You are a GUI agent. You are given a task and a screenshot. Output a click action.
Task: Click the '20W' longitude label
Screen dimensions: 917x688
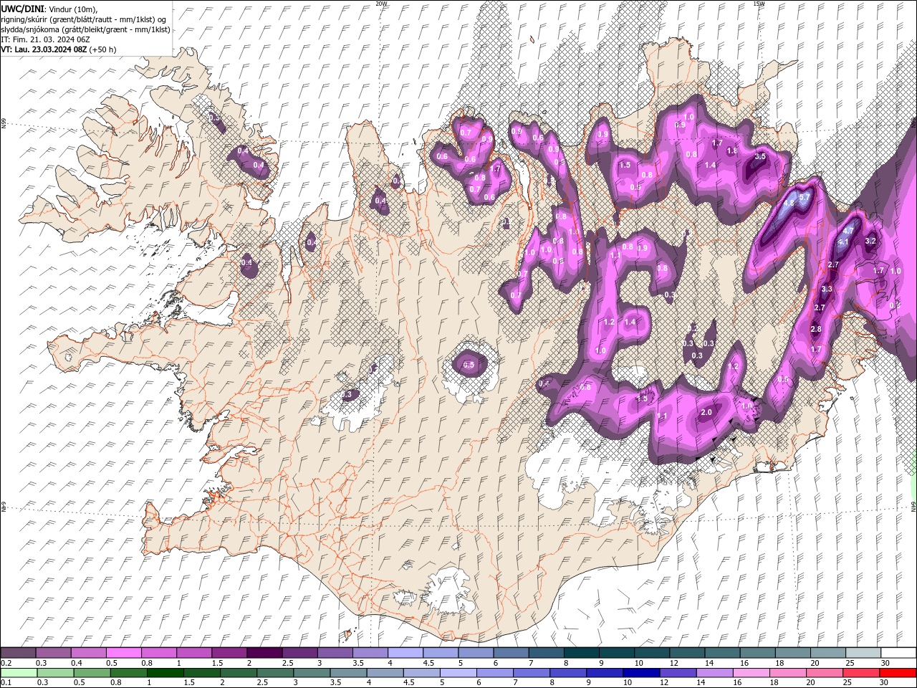click(381, 4)
